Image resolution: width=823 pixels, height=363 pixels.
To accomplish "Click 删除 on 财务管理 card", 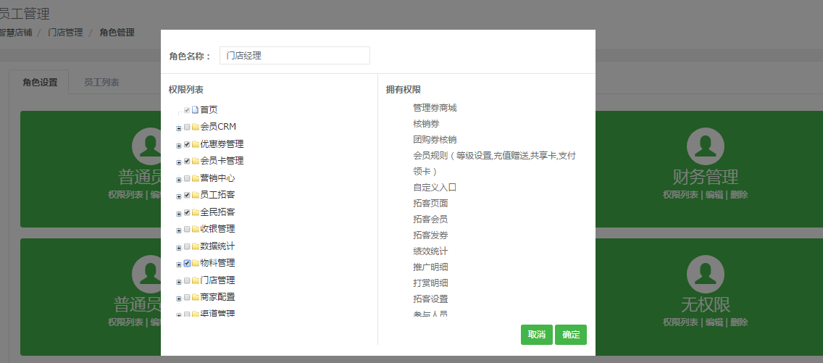I will (x=739, y=195).
